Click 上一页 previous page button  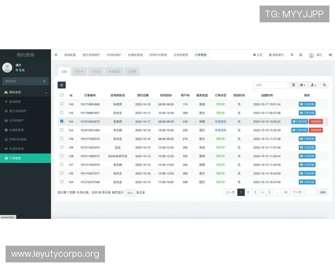230,192
